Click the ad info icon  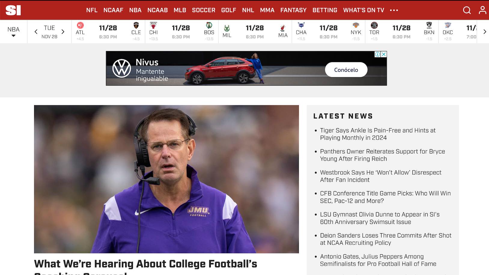click(x=378, y=54)
